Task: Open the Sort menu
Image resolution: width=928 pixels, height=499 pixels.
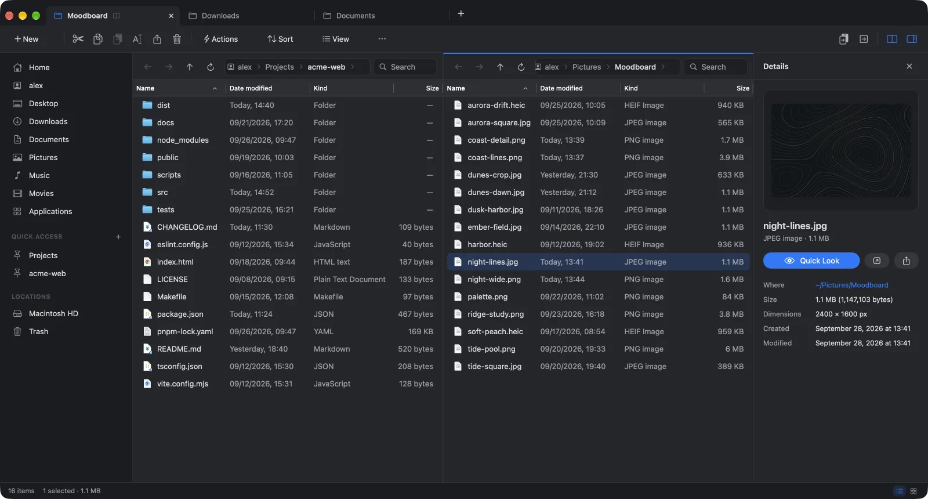Action: coord(280,39)
